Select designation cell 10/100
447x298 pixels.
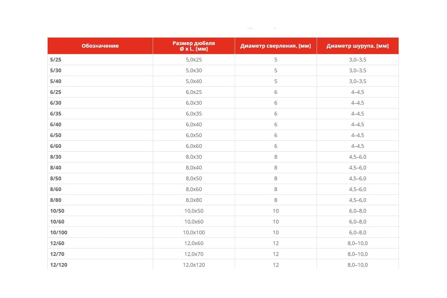58,232
